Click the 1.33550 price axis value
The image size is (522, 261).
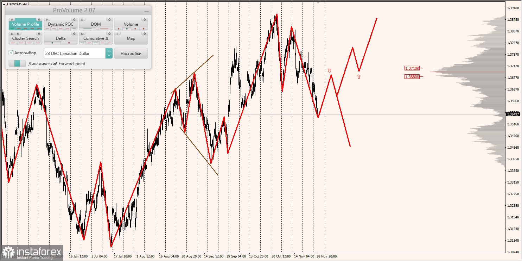tap(514, 170)
